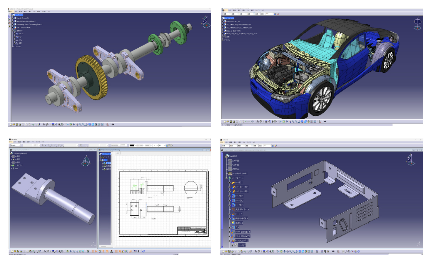Open the 編集 menu in SAMPLE window

(231, 142)
